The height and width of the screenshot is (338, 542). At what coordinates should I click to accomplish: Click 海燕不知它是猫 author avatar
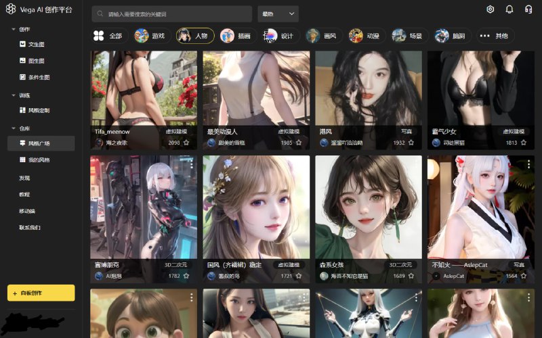click(324, 276)
